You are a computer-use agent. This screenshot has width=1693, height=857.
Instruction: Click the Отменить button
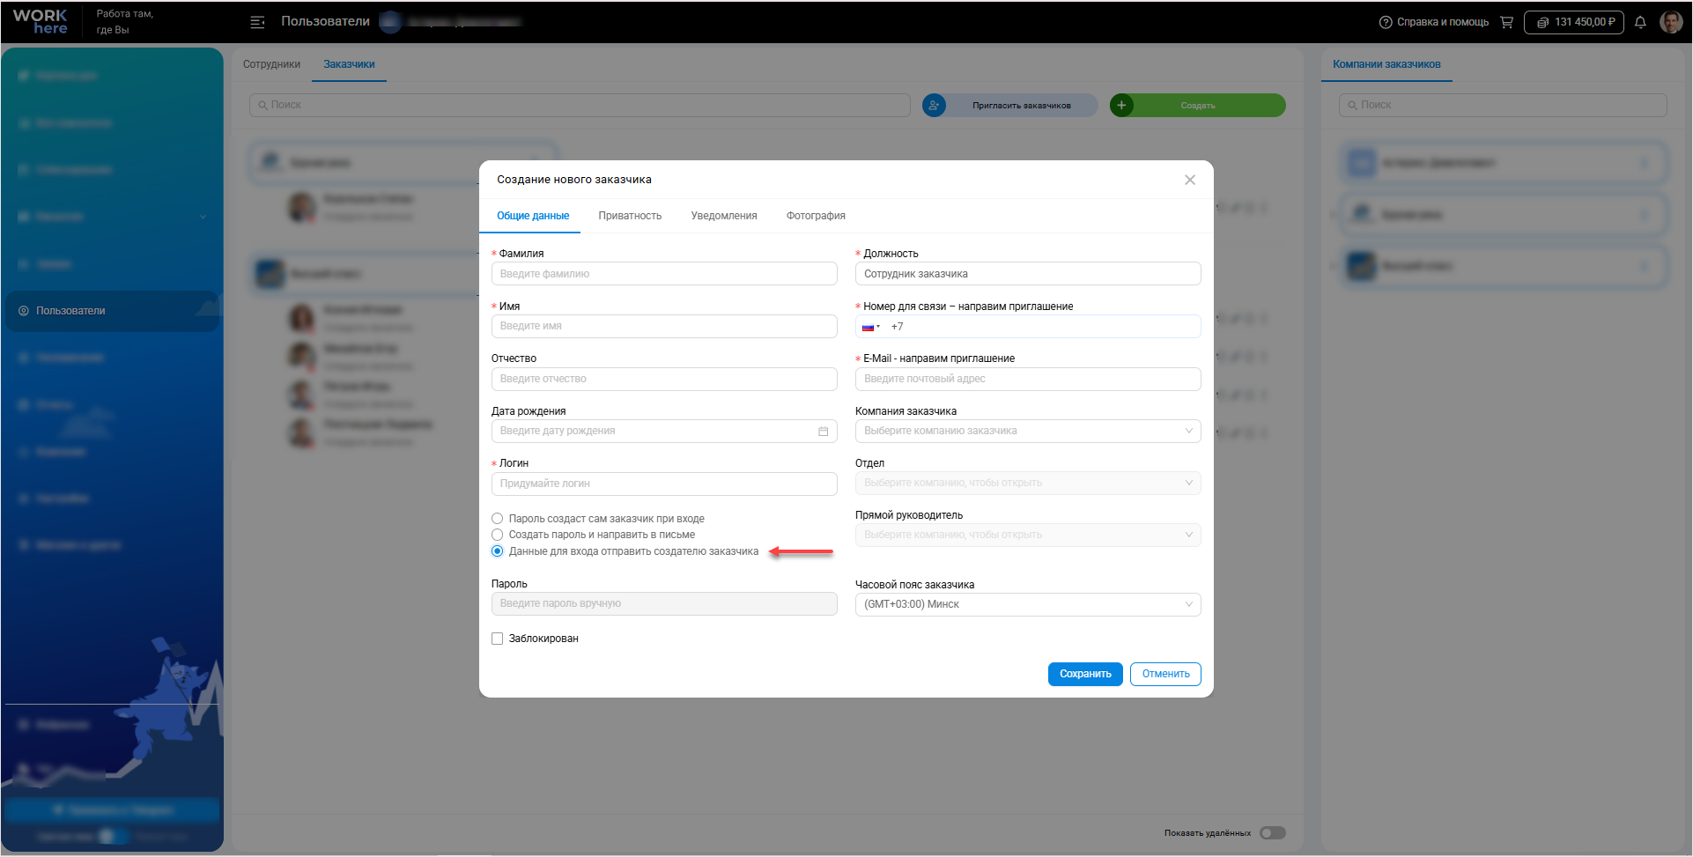pyautogui.click(x=1165, y=674)
